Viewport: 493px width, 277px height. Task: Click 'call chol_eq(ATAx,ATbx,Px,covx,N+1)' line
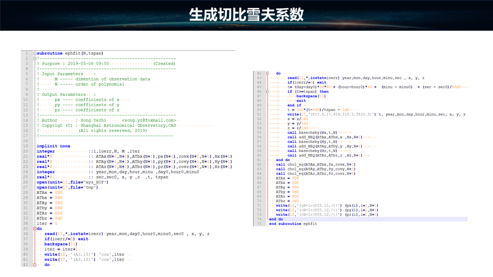coord(316,164)
